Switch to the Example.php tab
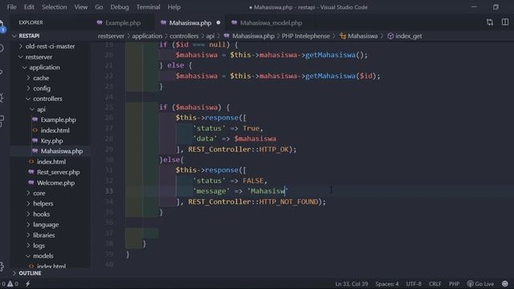 pos(123,23)
